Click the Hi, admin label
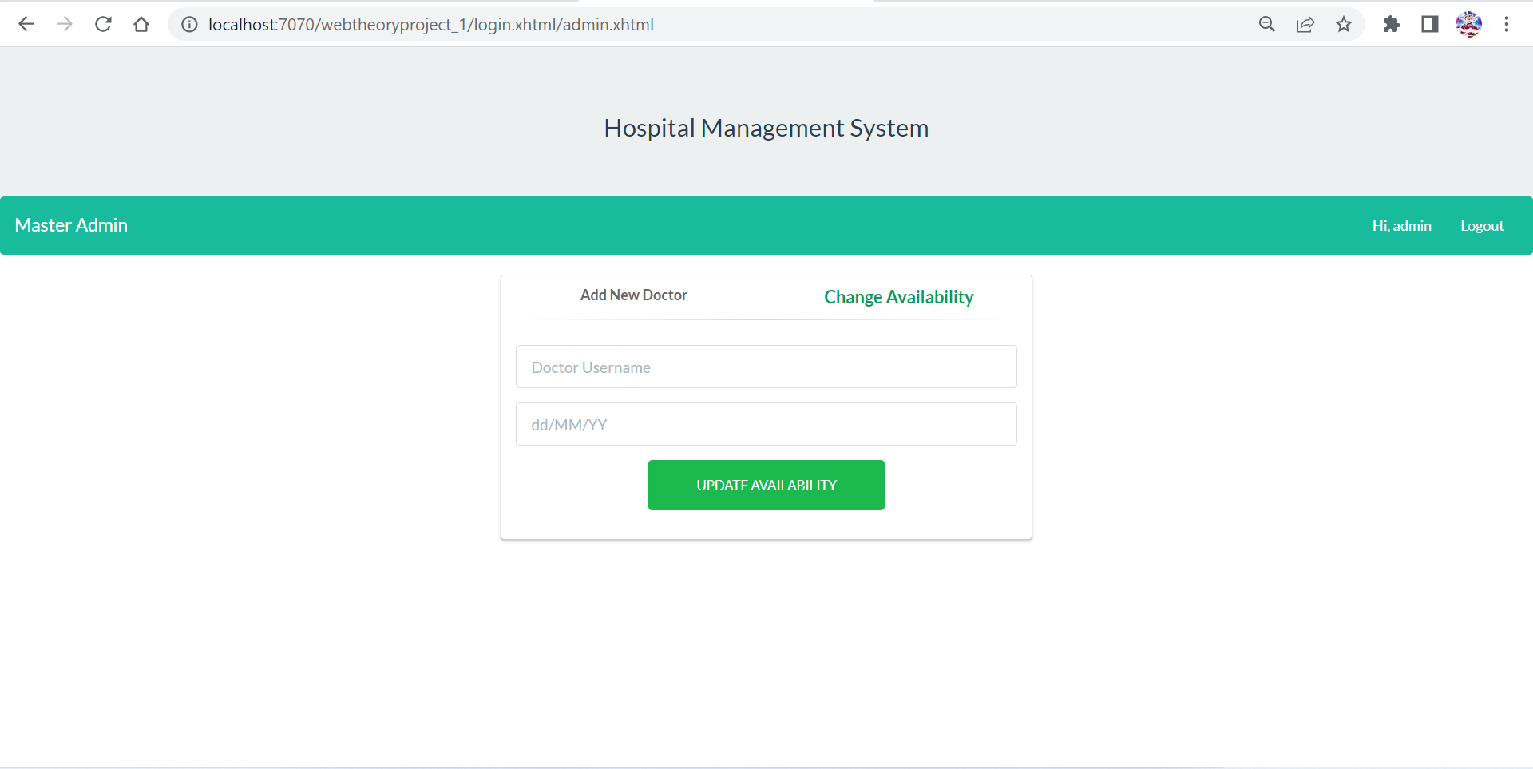This screenshot has height=769, width=1533. 1401,225
